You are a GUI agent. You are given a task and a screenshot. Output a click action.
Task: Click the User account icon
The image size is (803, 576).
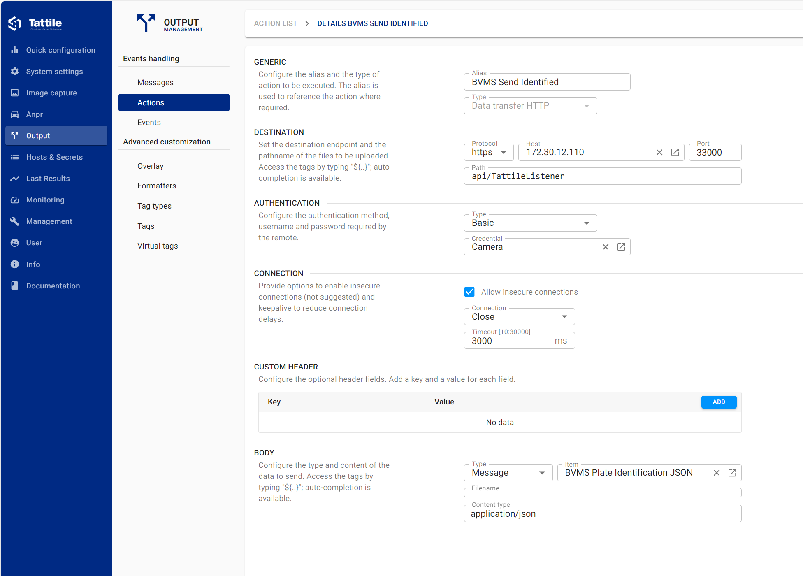point(15,243)
